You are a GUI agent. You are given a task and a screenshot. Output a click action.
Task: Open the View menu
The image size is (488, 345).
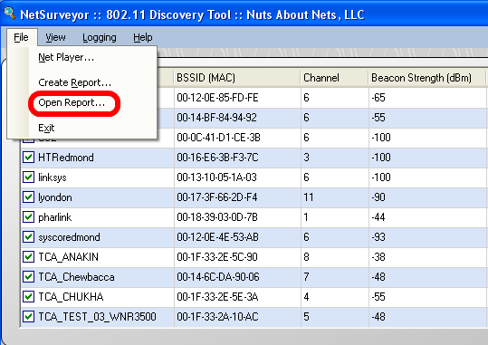55,37
